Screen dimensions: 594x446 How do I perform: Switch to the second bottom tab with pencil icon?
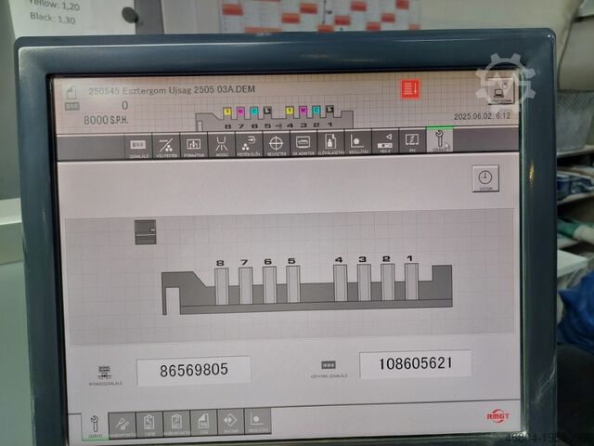point(122,423)
